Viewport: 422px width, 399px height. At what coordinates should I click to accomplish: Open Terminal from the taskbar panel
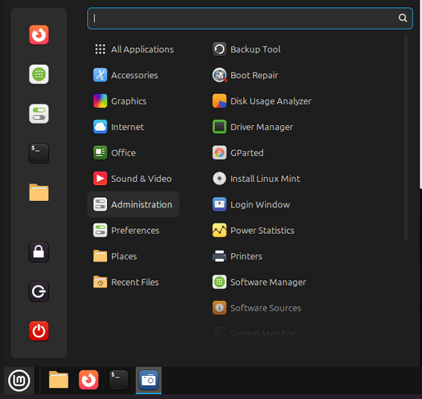pyautogui.click(x=118, y=380)
